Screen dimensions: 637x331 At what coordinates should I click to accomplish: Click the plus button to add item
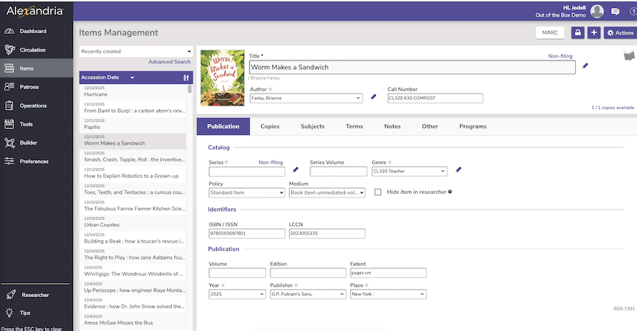point(594,32)
